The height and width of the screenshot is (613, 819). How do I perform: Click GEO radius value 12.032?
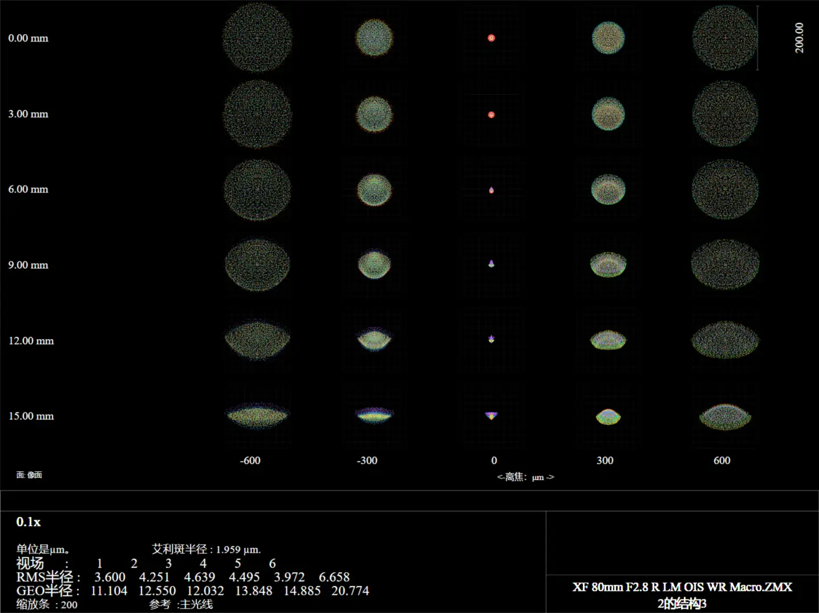click(x=205, y=591)
